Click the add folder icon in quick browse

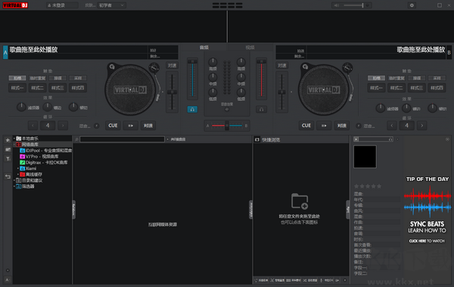click(300, 201)
